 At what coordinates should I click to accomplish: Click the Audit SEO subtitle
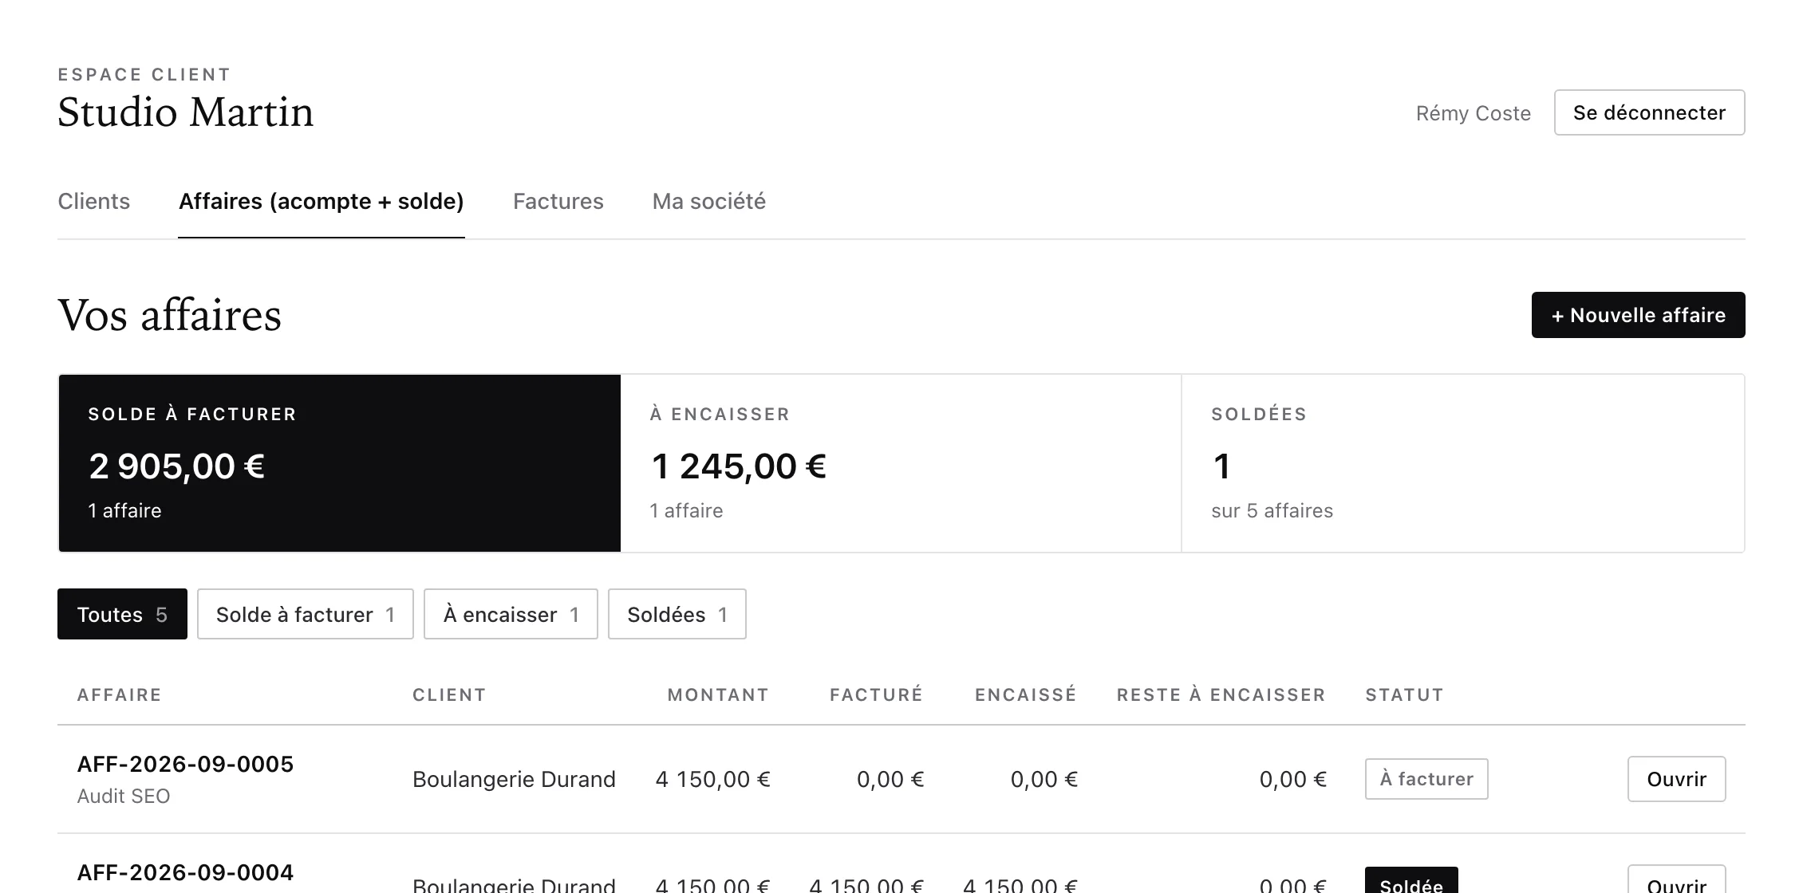click(123, 796)
